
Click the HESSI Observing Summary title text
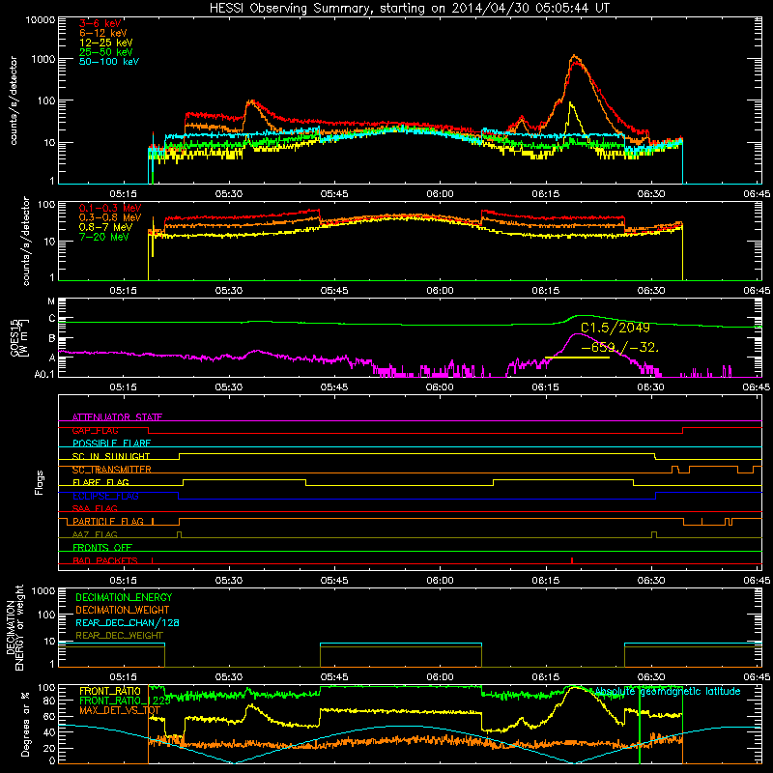coord(410,8)
